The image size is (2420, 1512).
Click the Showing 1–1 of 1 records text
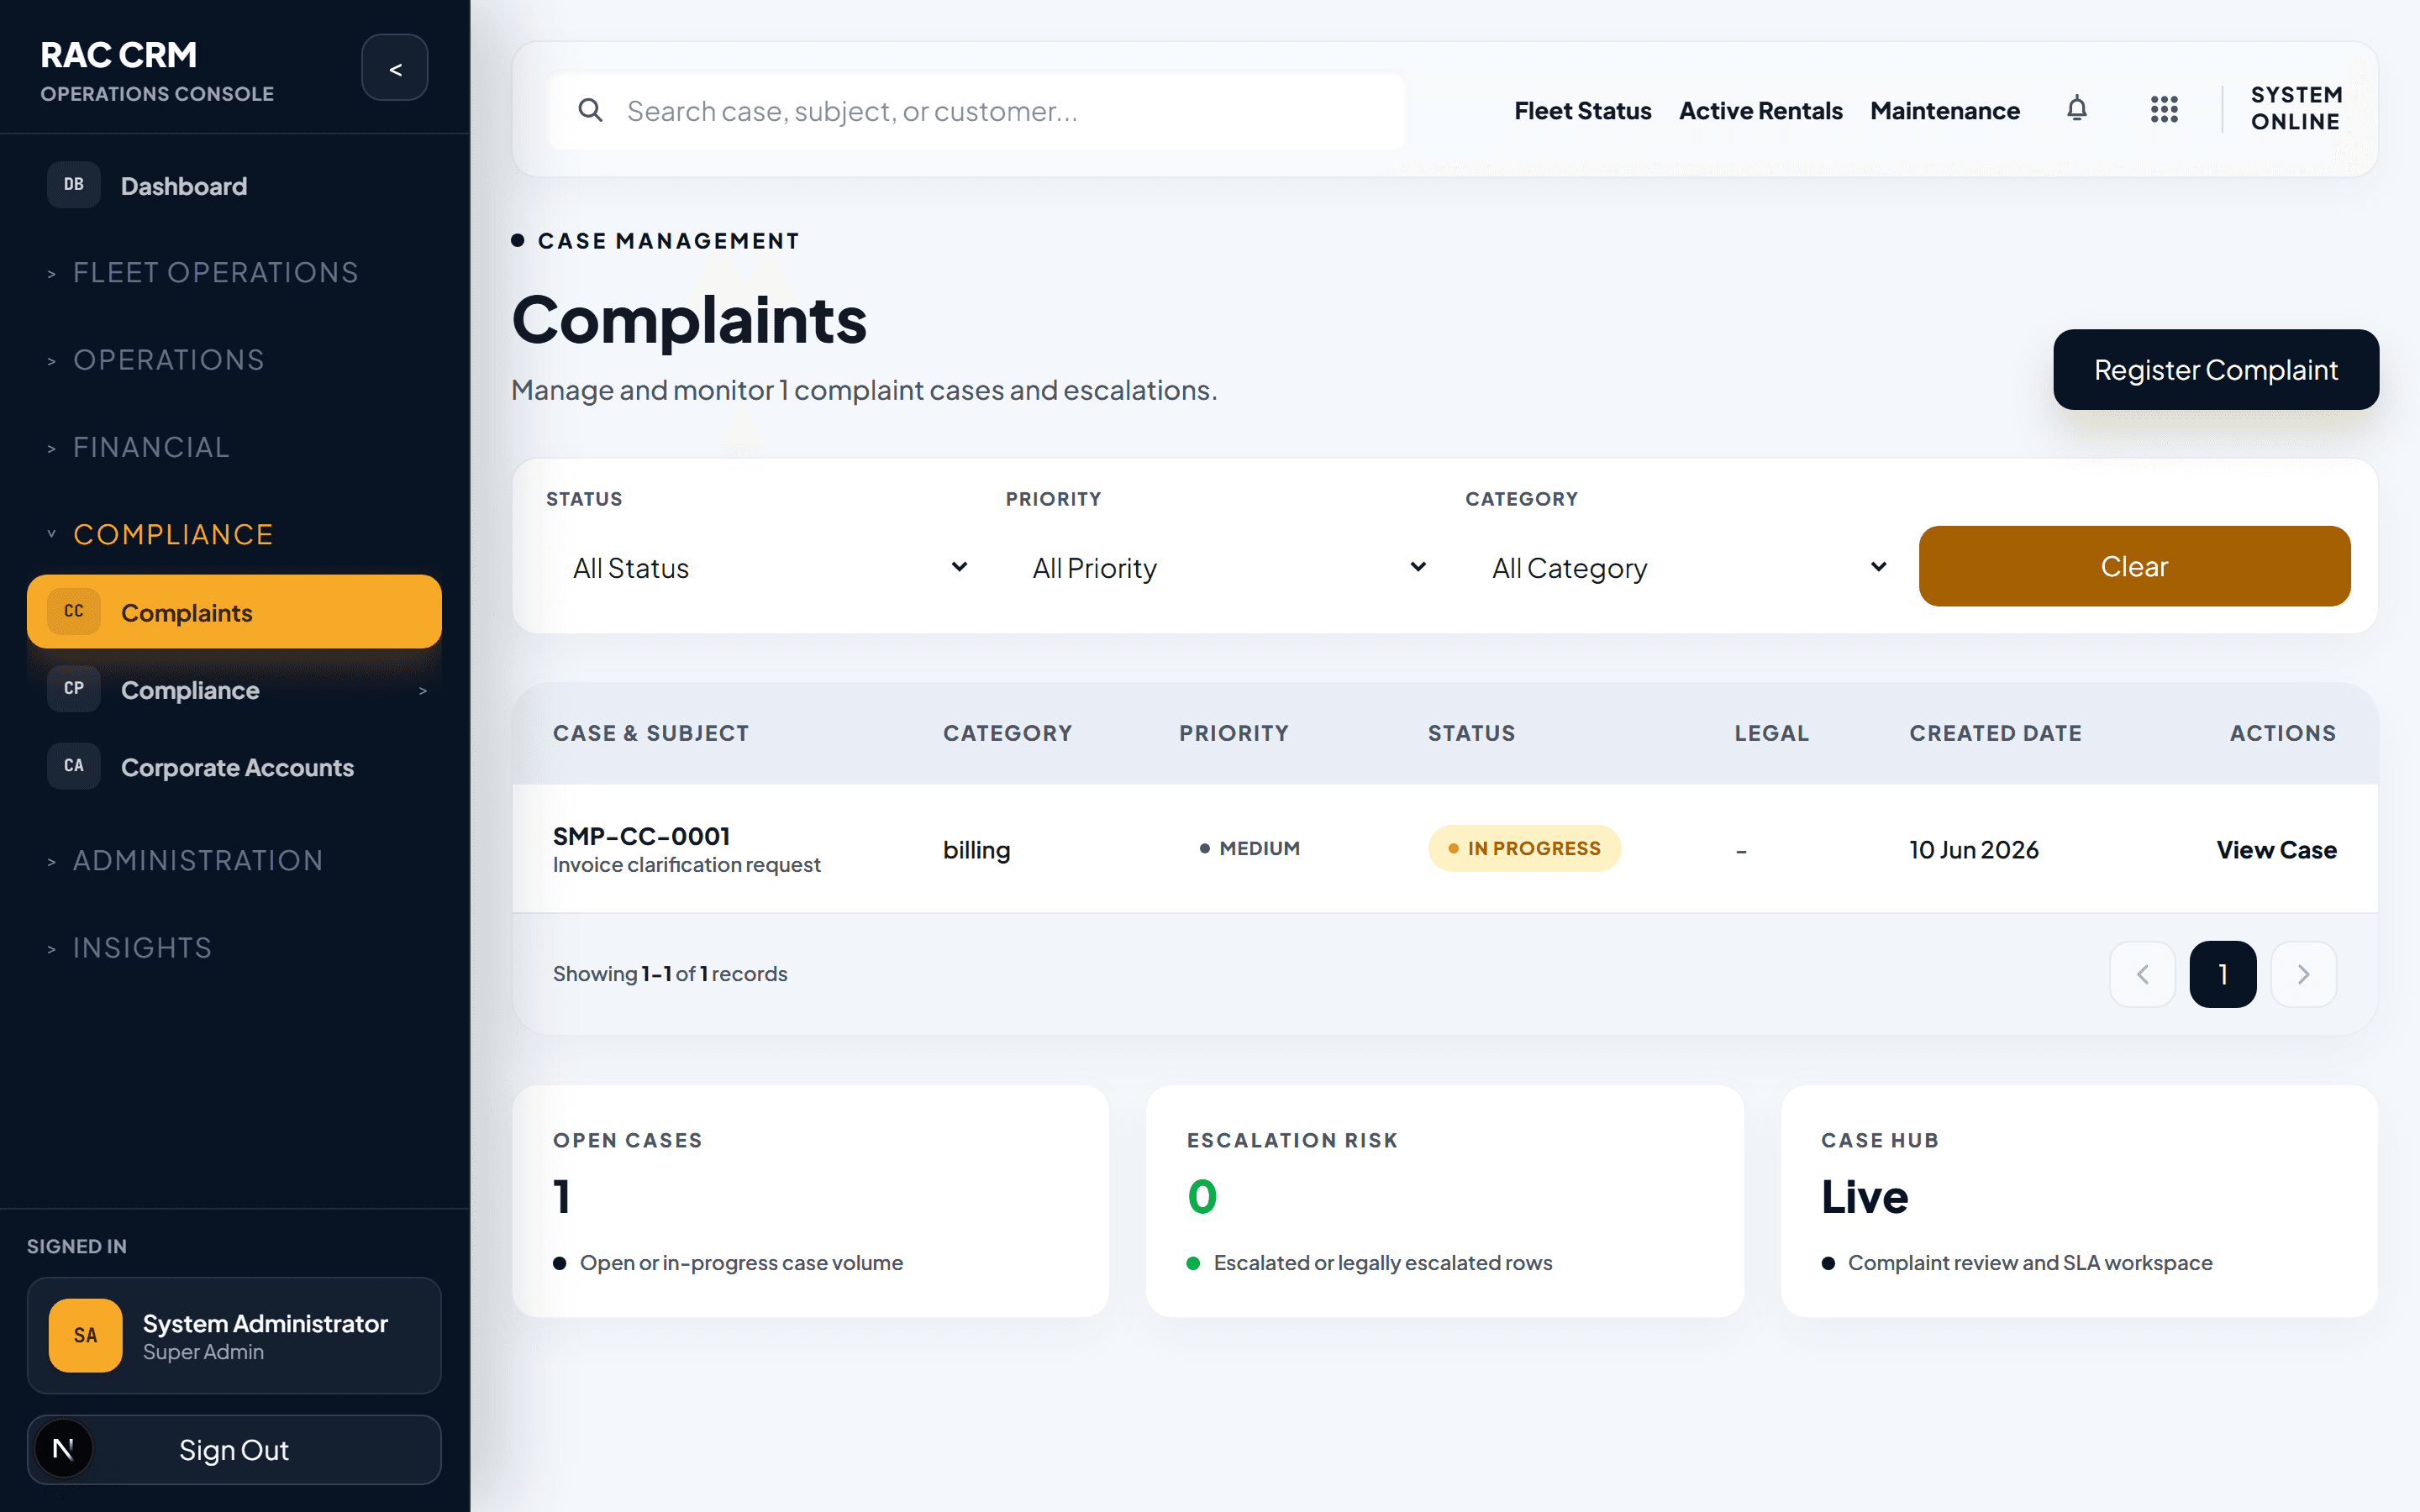coord(670,974)
